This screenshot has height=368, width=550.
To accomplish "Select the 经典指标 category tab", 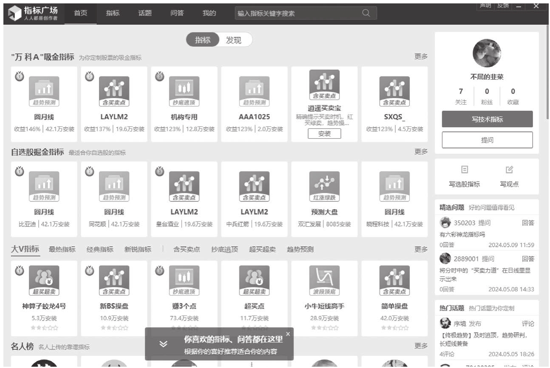I will point(100,250).
